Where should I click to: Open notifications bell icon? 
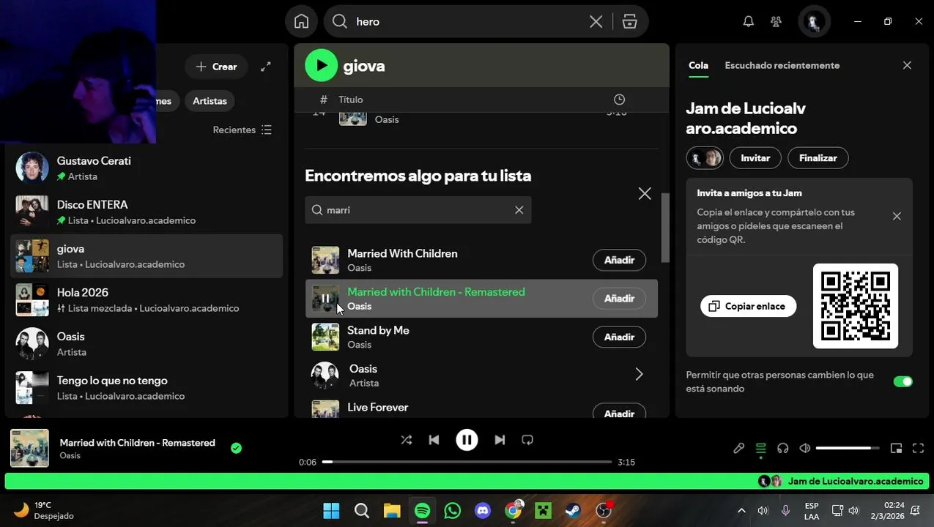748,21
